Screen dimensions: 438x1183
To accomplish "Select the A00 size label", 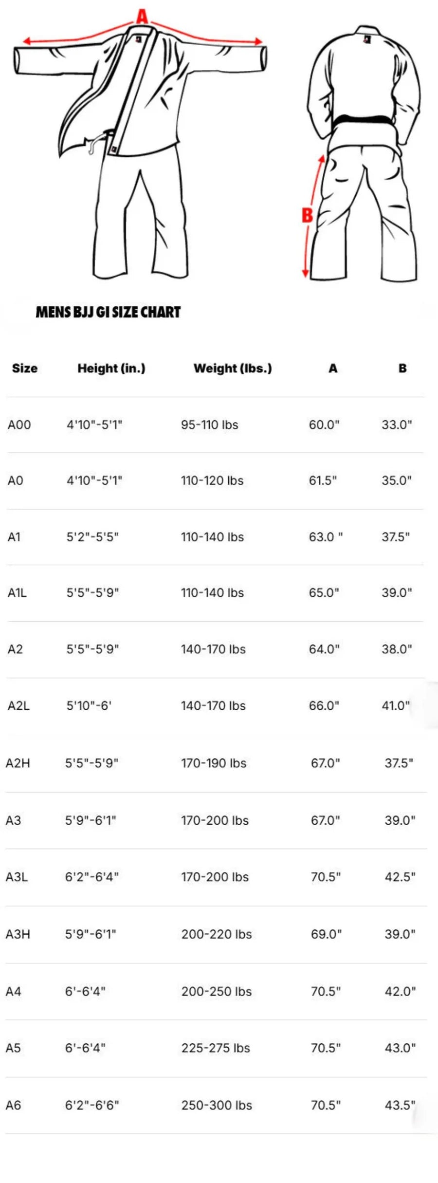I will tap(19, 425).
